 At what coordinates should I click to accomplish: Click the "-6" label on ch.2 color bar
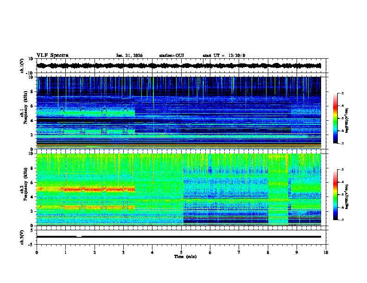342,207
